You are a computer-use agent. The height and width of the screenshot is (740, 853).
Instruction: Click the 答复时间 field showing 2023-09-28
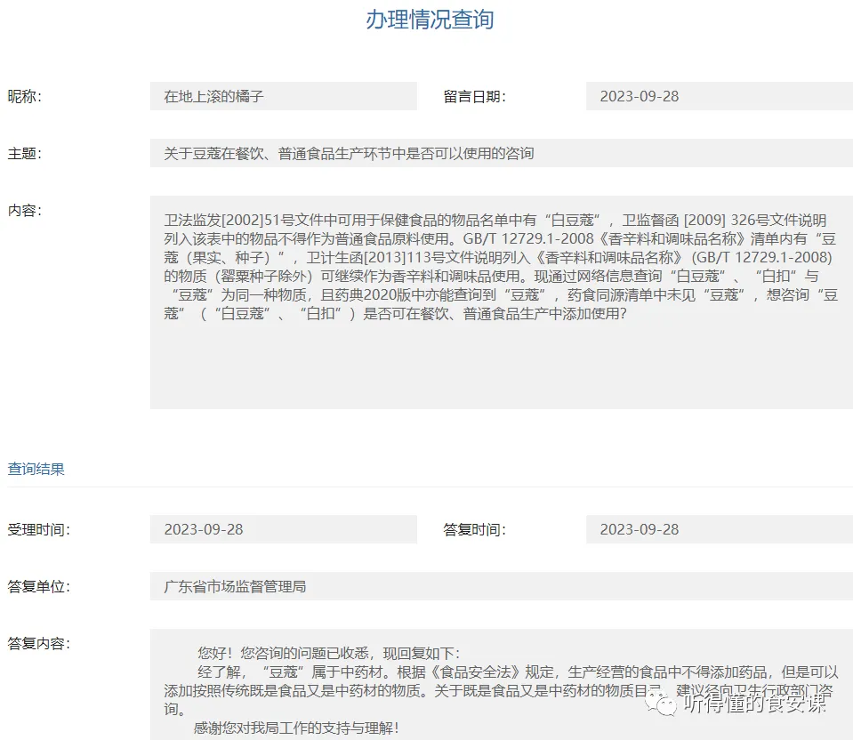pyautogui.click(x=719, y=528)
